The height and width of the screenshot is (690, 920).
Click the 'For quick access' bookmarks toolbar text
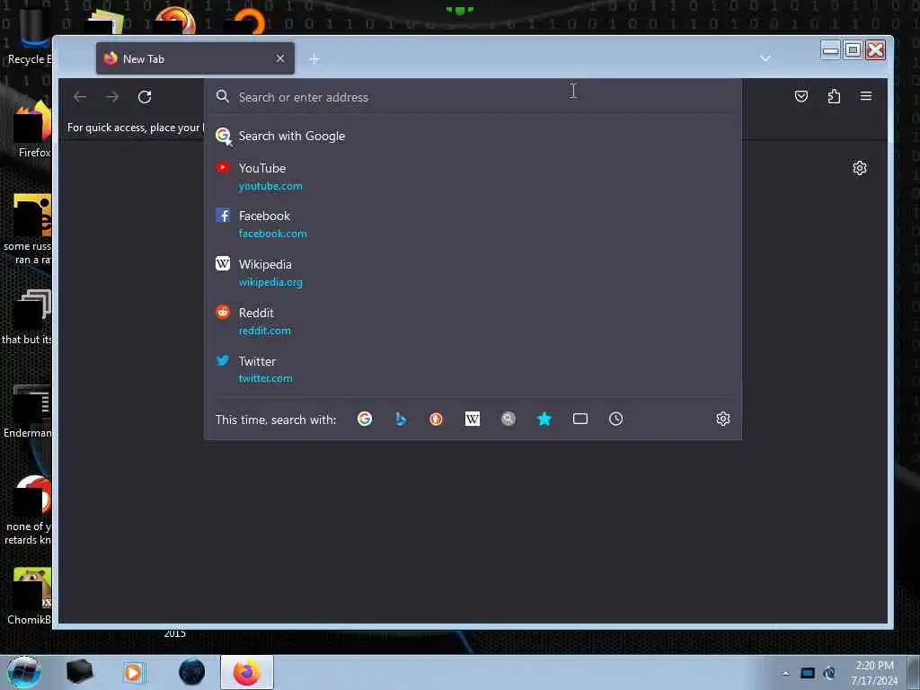coord(136,128)
